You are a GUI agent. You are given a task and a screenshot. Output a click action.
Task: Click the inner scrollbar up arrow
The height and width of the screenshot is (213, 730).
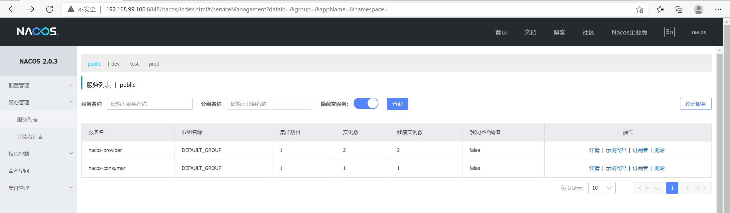tap(719, 50)
